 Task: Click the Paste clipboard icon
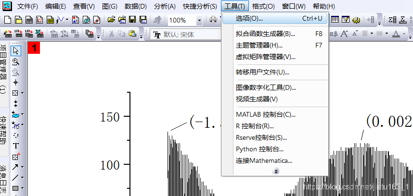(132, 34)
